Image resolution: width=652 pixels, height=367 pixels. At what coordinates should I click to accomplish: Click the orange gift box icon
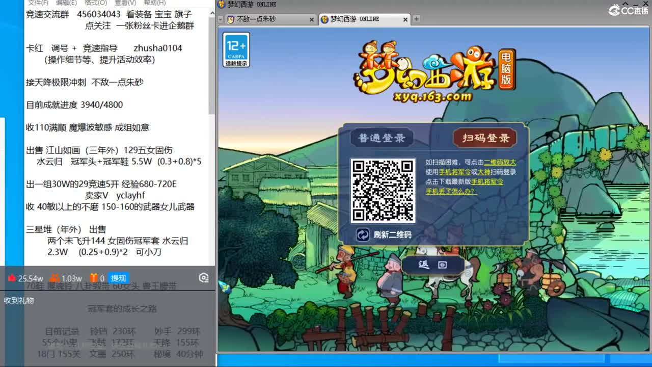pyautogui.click(x=94, y=278)
